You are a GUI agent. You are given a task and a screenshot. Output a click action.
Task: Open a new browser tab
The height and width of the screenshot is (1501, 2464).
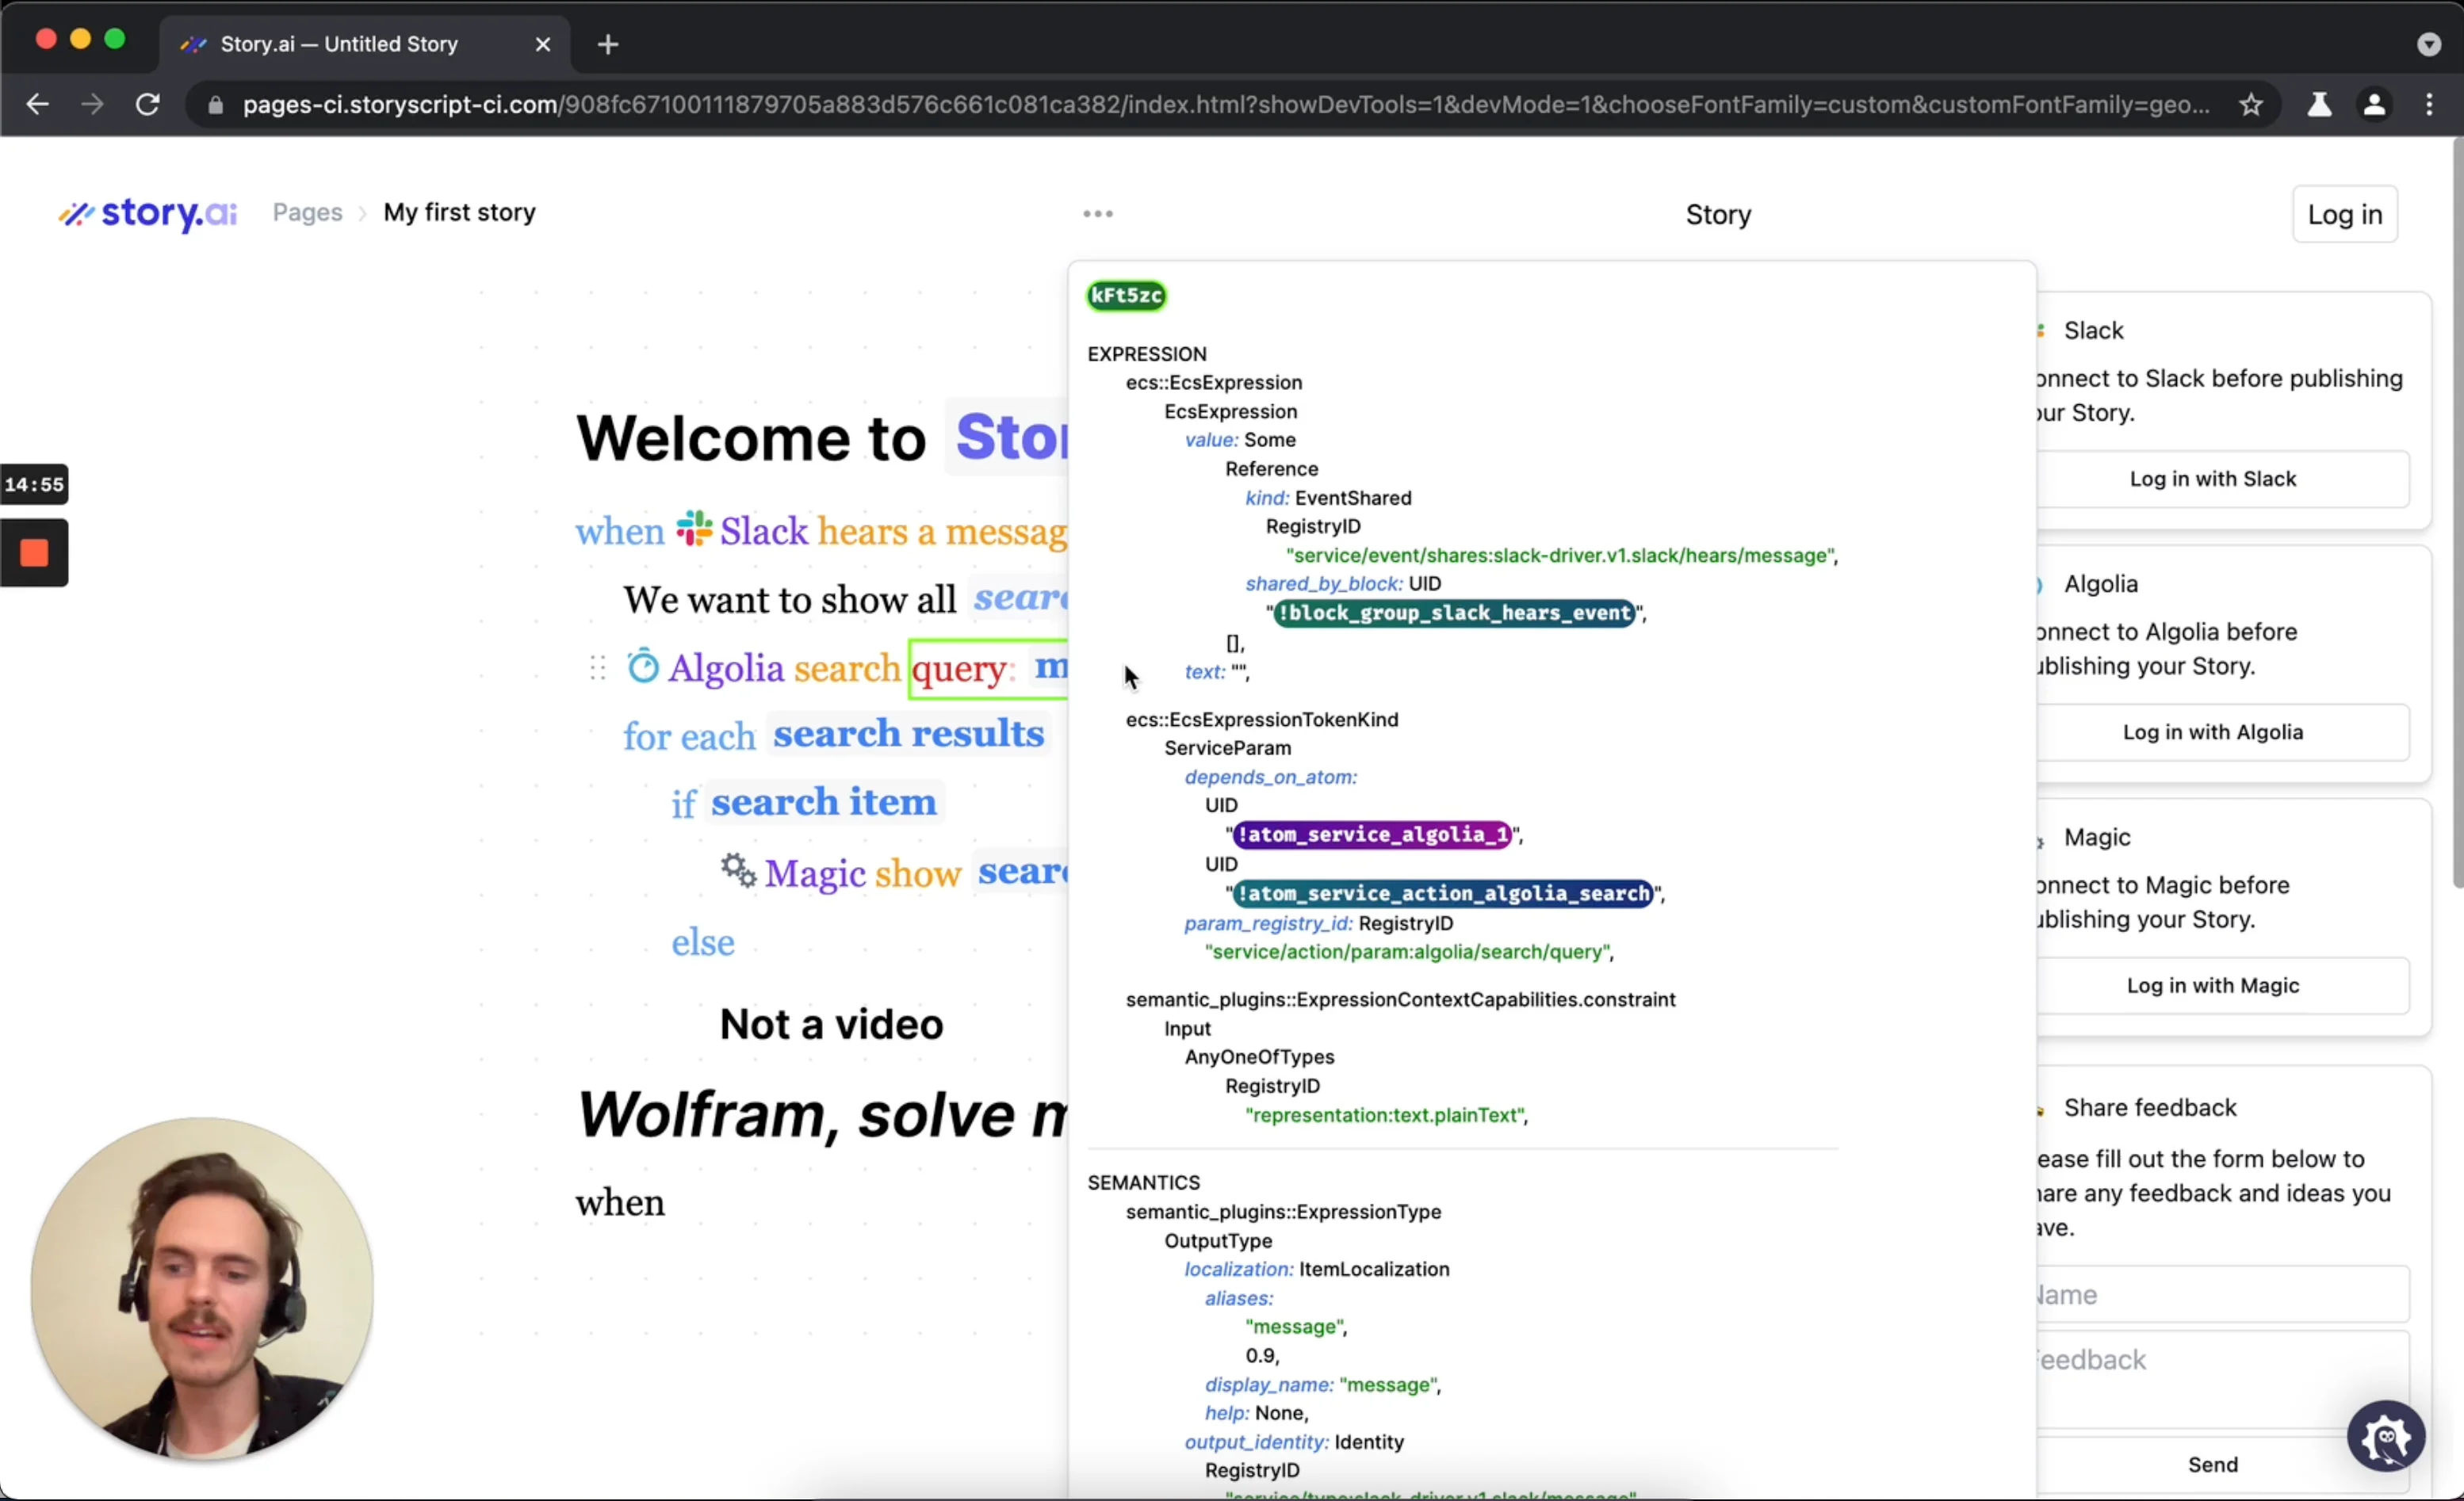(x=608, y=44)
